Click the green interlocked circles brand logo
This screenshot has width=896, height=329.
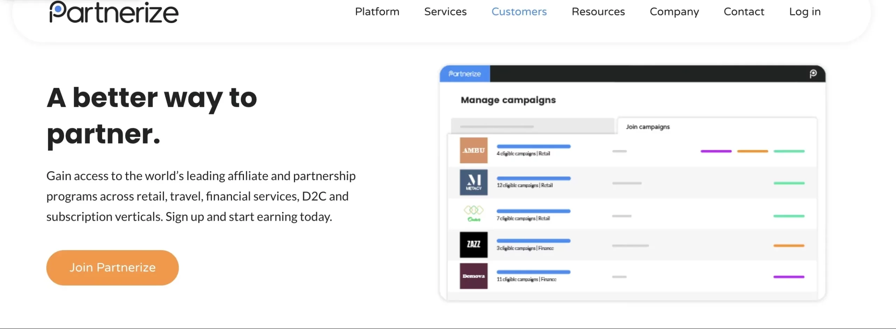point(474,214)
